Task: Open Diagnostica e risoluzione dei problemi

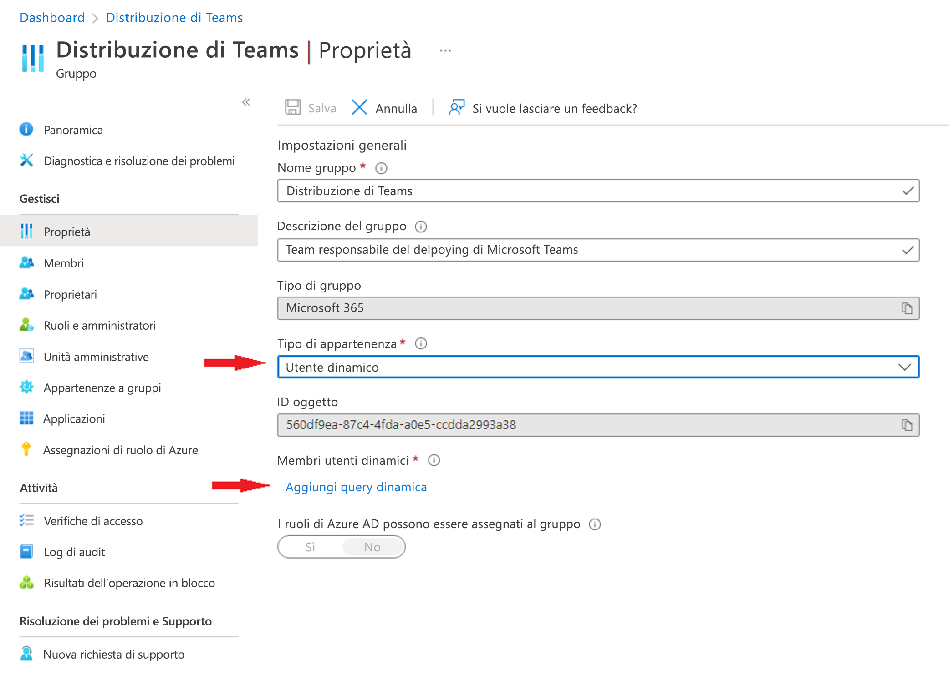Action: [139, 161]
